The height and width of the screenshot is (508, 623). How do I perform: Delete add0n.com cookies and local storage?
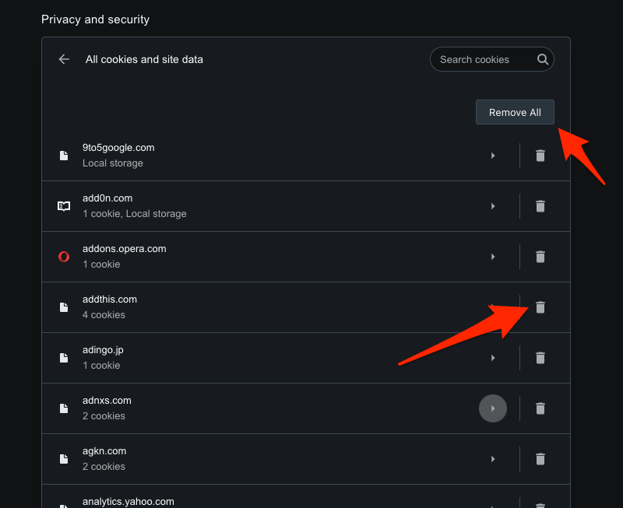540,205
